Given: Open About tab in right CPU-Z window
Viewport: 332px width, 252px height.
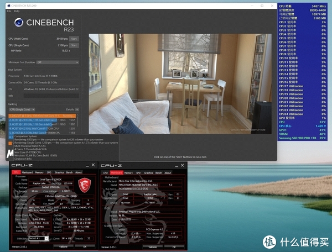Looking at the screenshot, I should click(x=168, y=173).
